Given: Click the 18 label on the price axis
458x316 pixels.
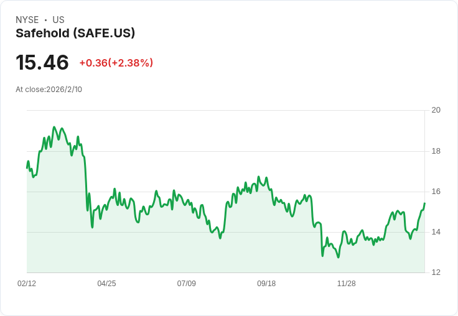Looking at the screenshot, I should 436,151.
